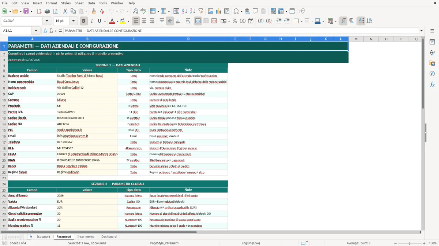Toggle Center Vertically alignment
This screenshot has height=246, width=439.
170,21
